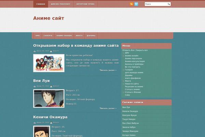Open Дорамы in sidebar menu
The height and width of the screenshot is (137, 205).
[x=129, y=75]
